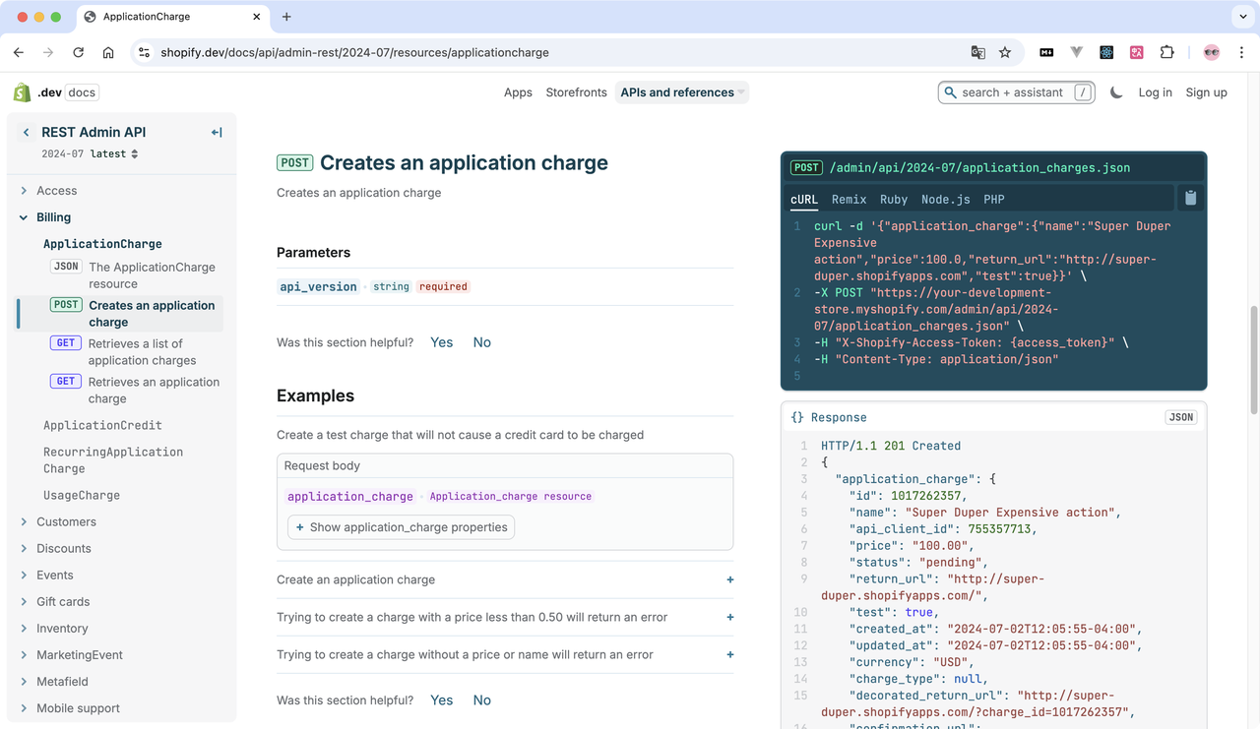Answer Yes under Examples helpful question
Screen dimensions: 1260x729
[442, 700]
